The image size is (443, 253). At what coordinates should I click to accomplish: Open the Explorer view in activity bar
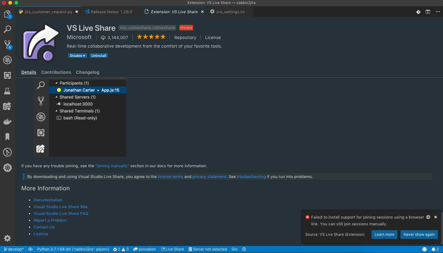7,14
